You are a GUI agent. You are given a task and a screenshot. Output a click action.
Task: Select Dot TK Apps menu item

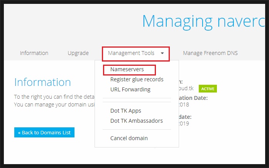pos(125,111)
